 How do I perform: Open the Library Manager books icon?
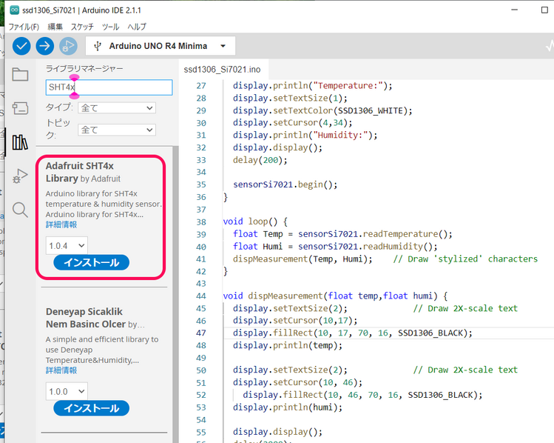[x=20, y=141]
